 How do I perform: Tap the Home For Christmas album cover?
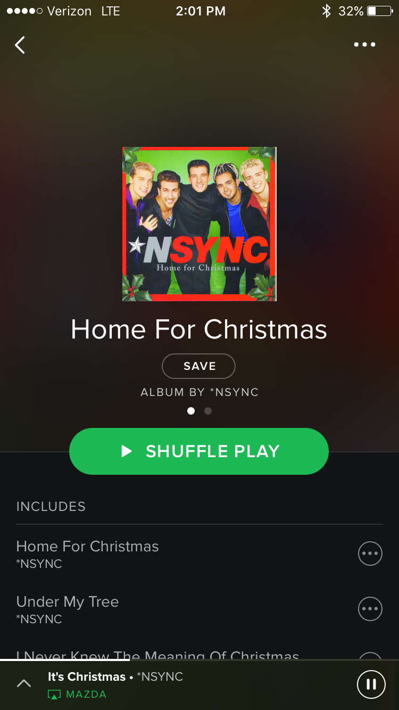tap(199, 224)
